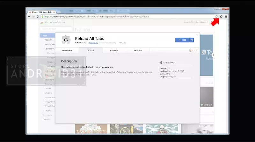Click the Language: English text
Viewport: 255px width, 142px height.
168,76
